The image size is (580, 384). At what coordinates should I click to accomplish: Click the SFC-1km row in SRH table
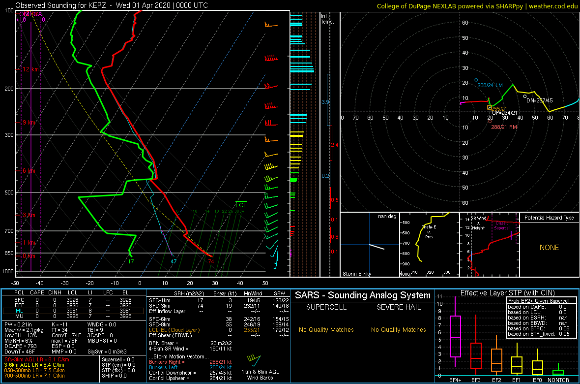pos(219,300)
